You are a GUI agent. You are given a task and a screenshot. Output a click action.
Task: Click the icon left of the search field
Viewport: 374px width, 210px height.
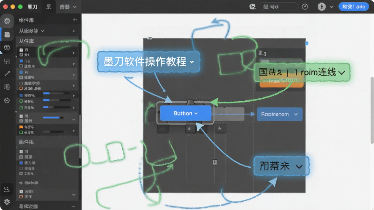pos(252,7)
